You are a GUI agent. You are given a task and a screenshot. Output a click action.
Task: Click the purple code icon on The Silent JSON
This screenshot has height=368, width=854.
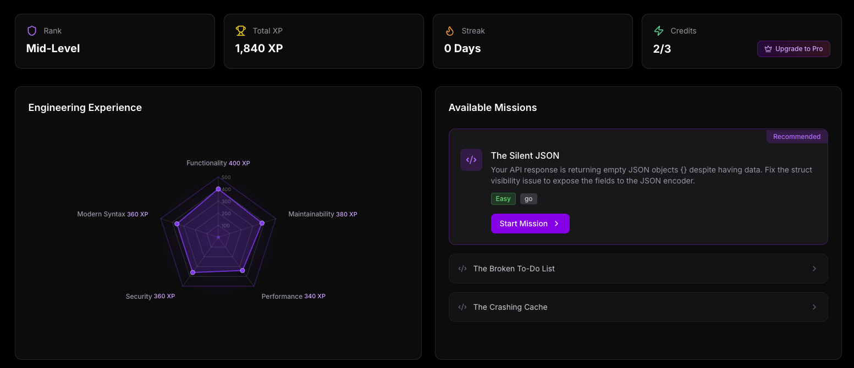point(471,160)
